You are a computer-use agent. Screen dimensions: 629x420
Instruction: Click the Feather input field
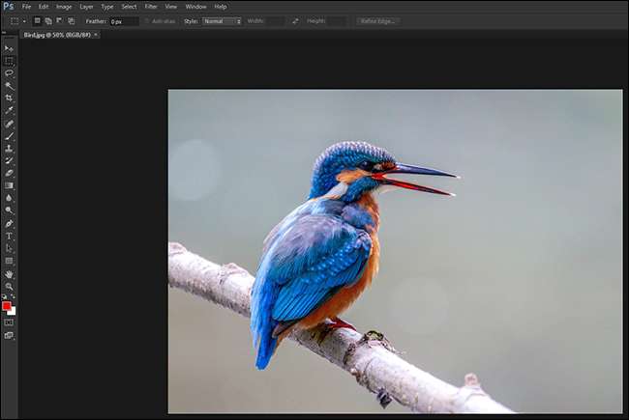point(123,20)
